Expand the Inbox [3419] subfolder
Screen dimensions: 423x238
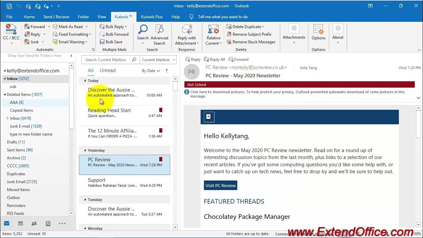[x=8, y=118]
